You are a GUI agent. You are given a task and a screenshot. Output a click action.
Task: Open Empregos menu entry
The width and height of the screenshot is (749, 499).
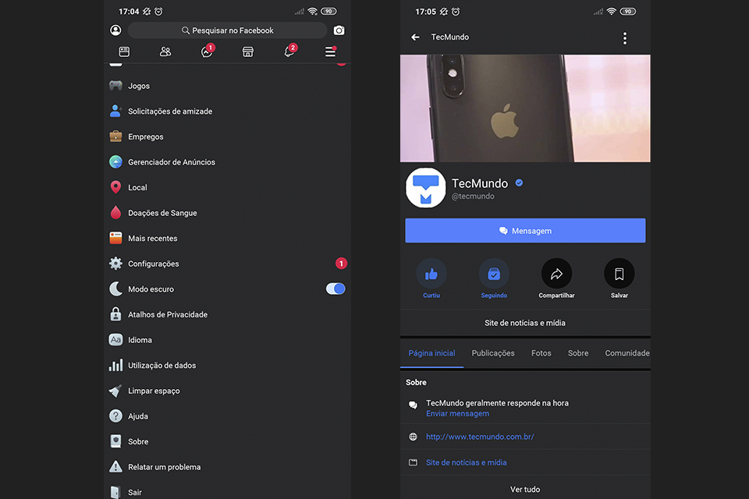click(x=227, y=136)
